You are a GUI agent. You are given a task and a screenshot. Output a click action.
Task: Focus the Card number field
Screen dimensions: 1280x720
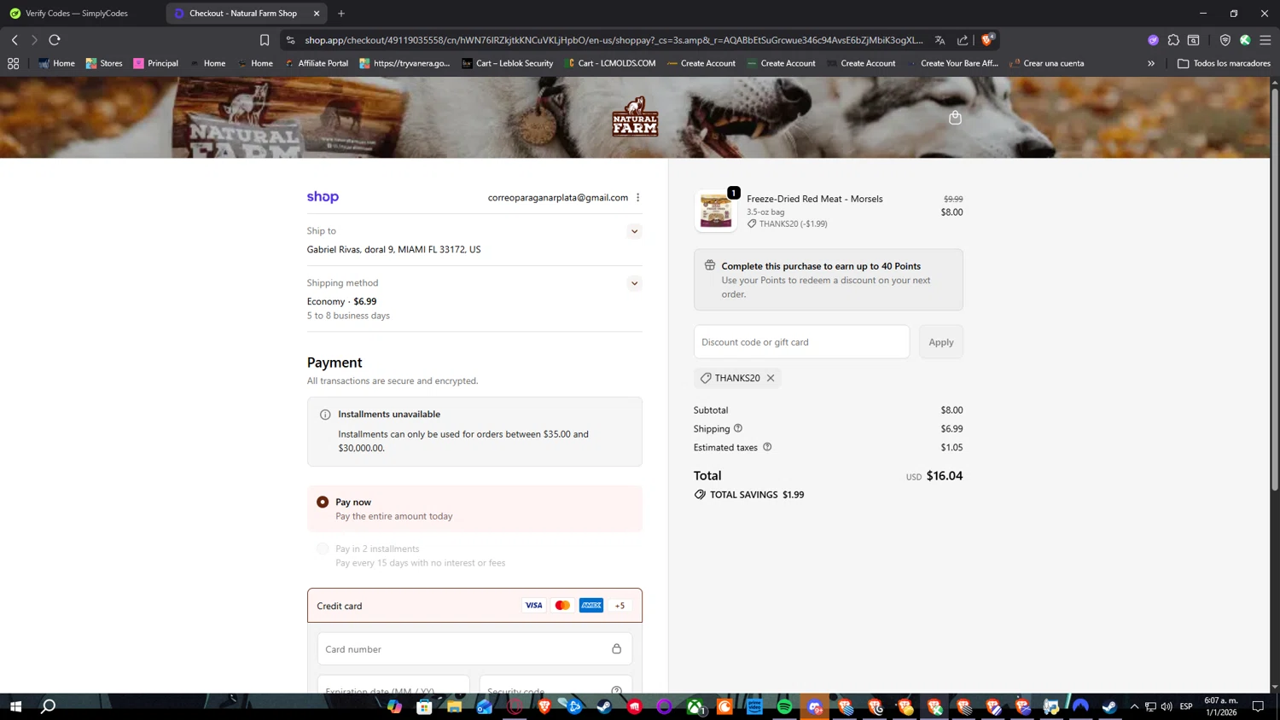474,649
